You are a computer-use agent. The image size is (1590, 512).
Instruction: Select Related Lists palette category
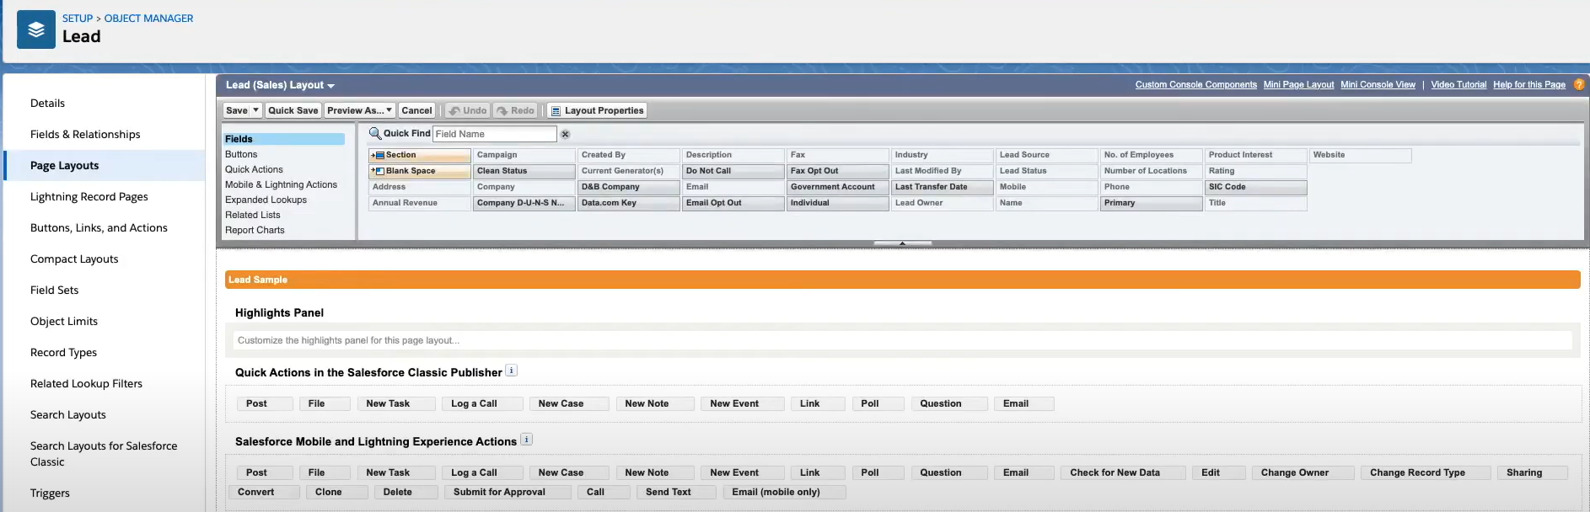pyautogui.click(x=252, y=215)
